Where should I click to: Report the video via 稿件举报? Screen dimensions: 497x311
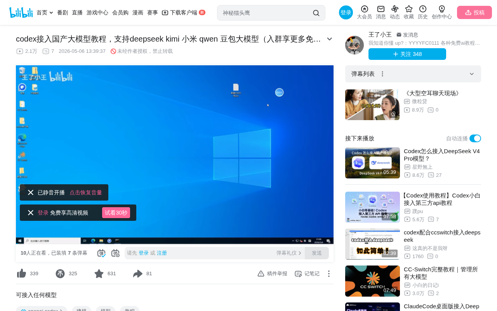pyautogui.click(x=273, y=274)
